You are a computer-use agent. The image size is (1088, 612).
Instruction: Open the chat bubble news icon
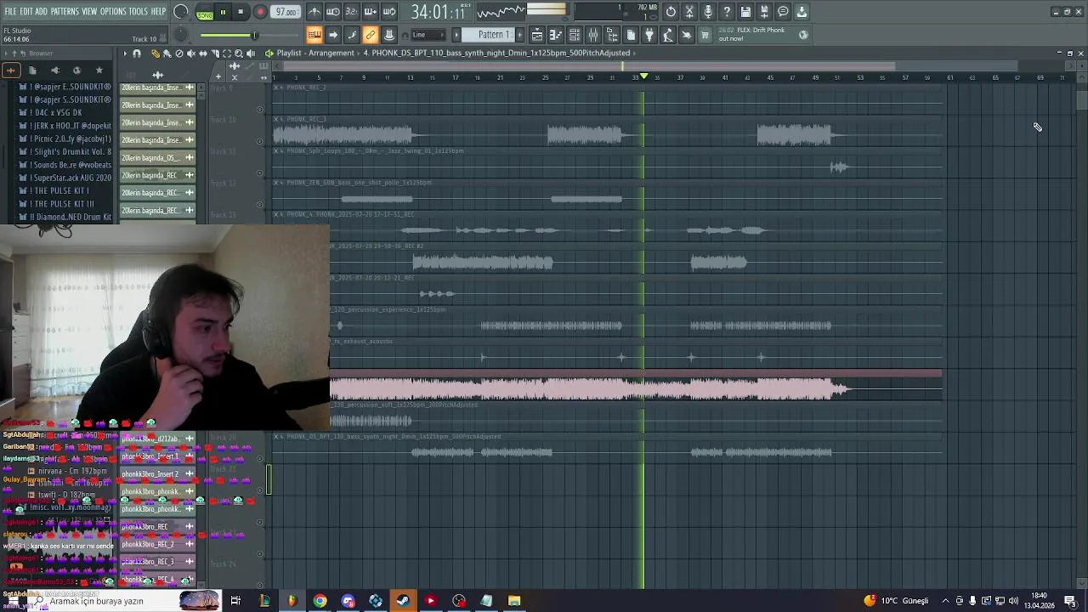click(x=783, y=12)
